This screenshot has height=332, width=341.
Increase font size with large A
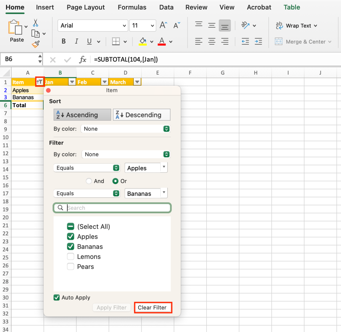click(163, 25)
